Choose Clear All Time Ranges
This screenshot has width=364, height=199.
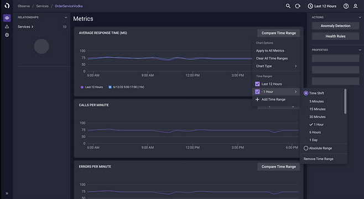tap(272, 58)
